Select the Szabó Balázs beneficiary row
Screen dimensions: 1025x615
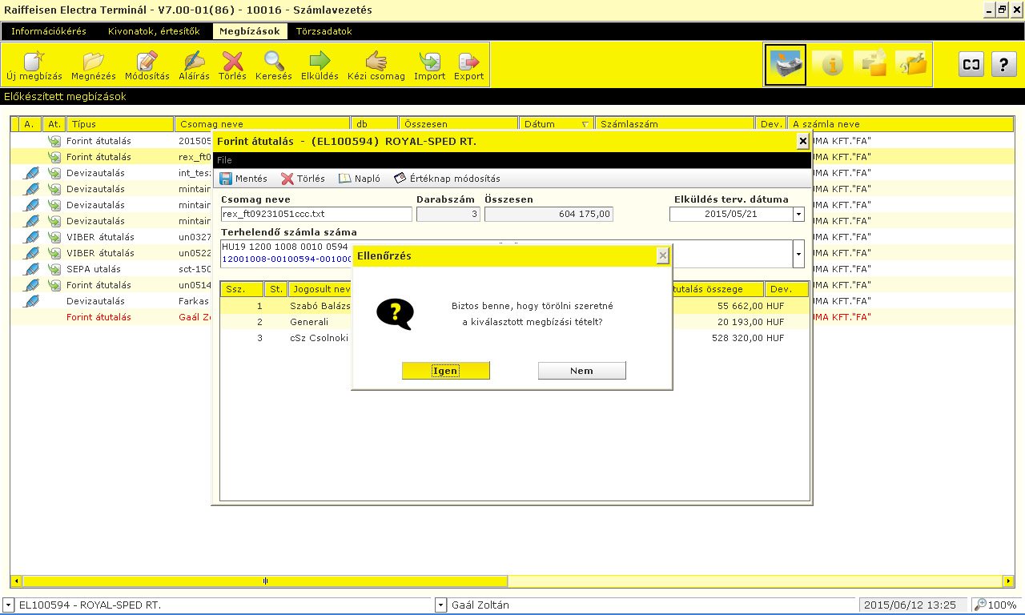point(515,306)
